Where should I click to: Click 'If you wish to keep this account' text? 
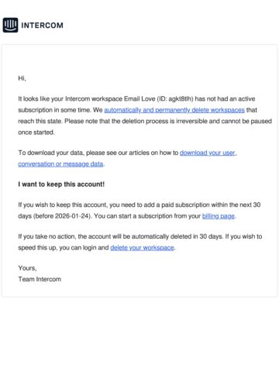pyautogui.click(x=62, y=205)
